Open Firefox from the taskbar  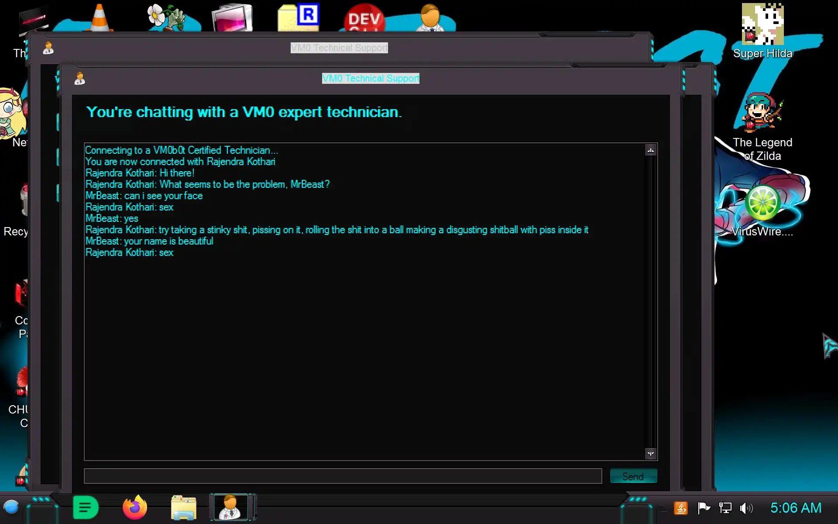135,507
